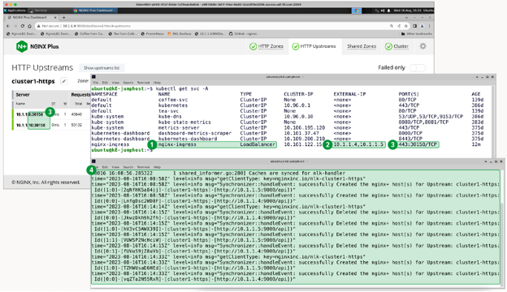
Task: Select the 50132 requests cell
Action: tap(76, 125)
